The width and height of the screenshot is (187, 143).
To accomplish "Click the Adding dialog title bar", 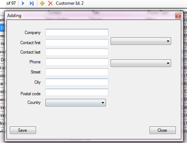I will pos(90,16).
